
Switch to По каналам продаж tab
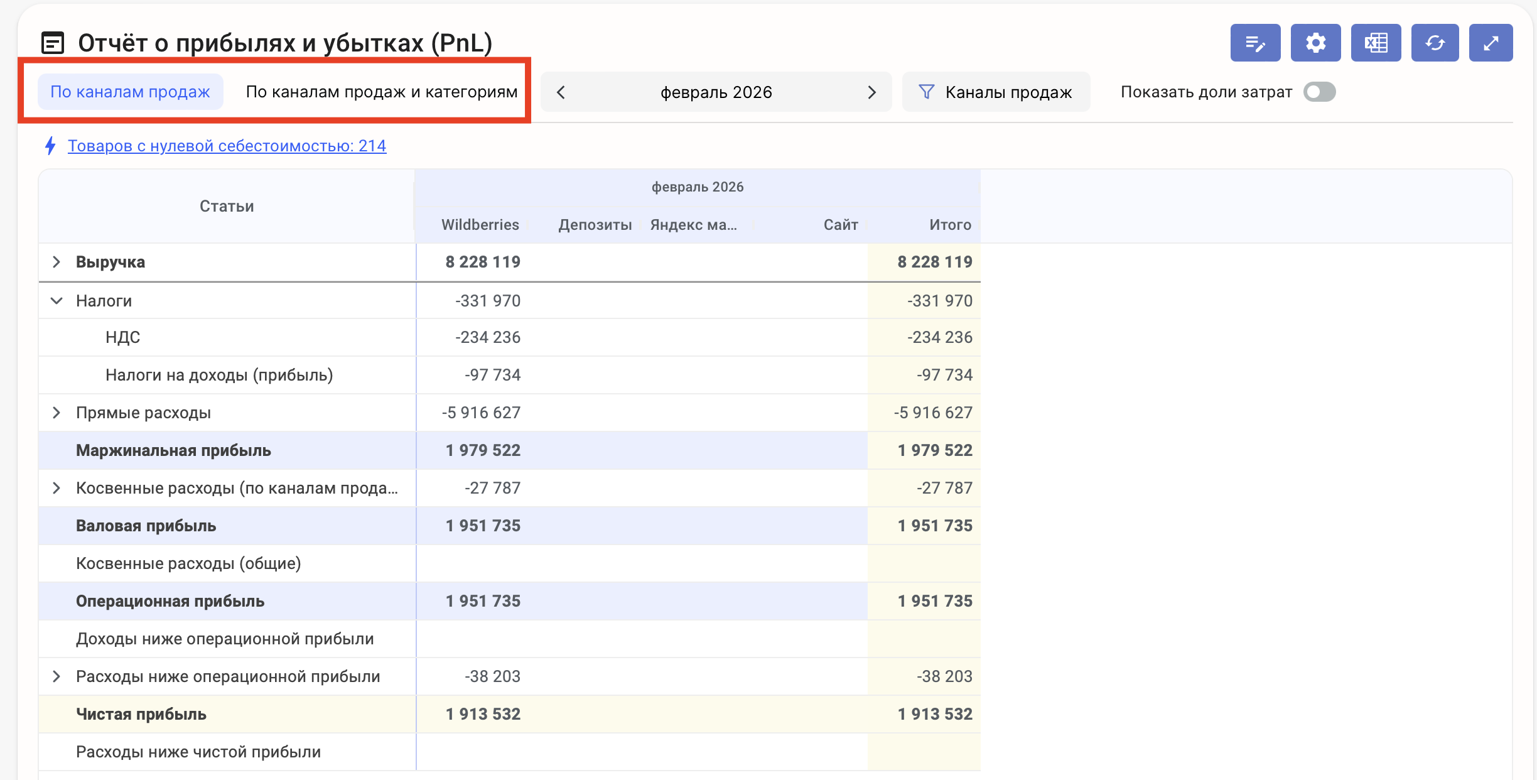pos(130,92)
